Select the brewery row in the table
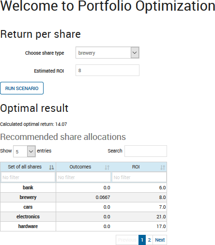The image size is (215, 245). 83,197
